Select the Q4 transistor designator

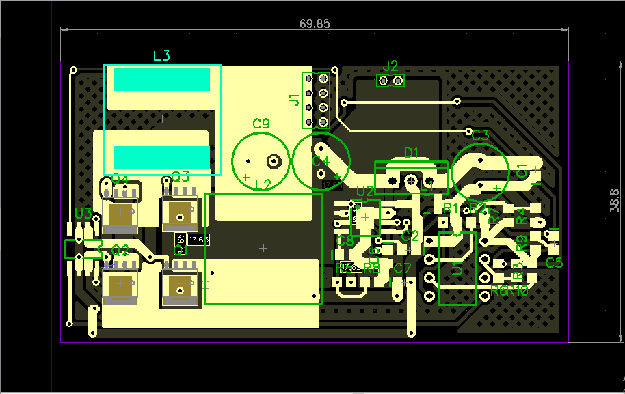click(x=120, y=180)
